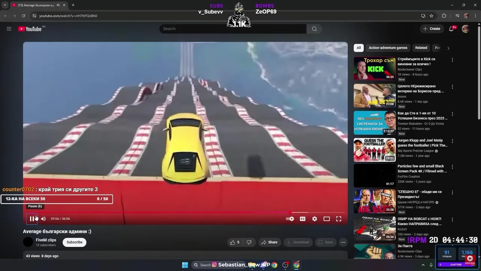Open the Kick streamers video thumbnail
The width and height of the screenshot is (481, 271).
coord(375,69)
